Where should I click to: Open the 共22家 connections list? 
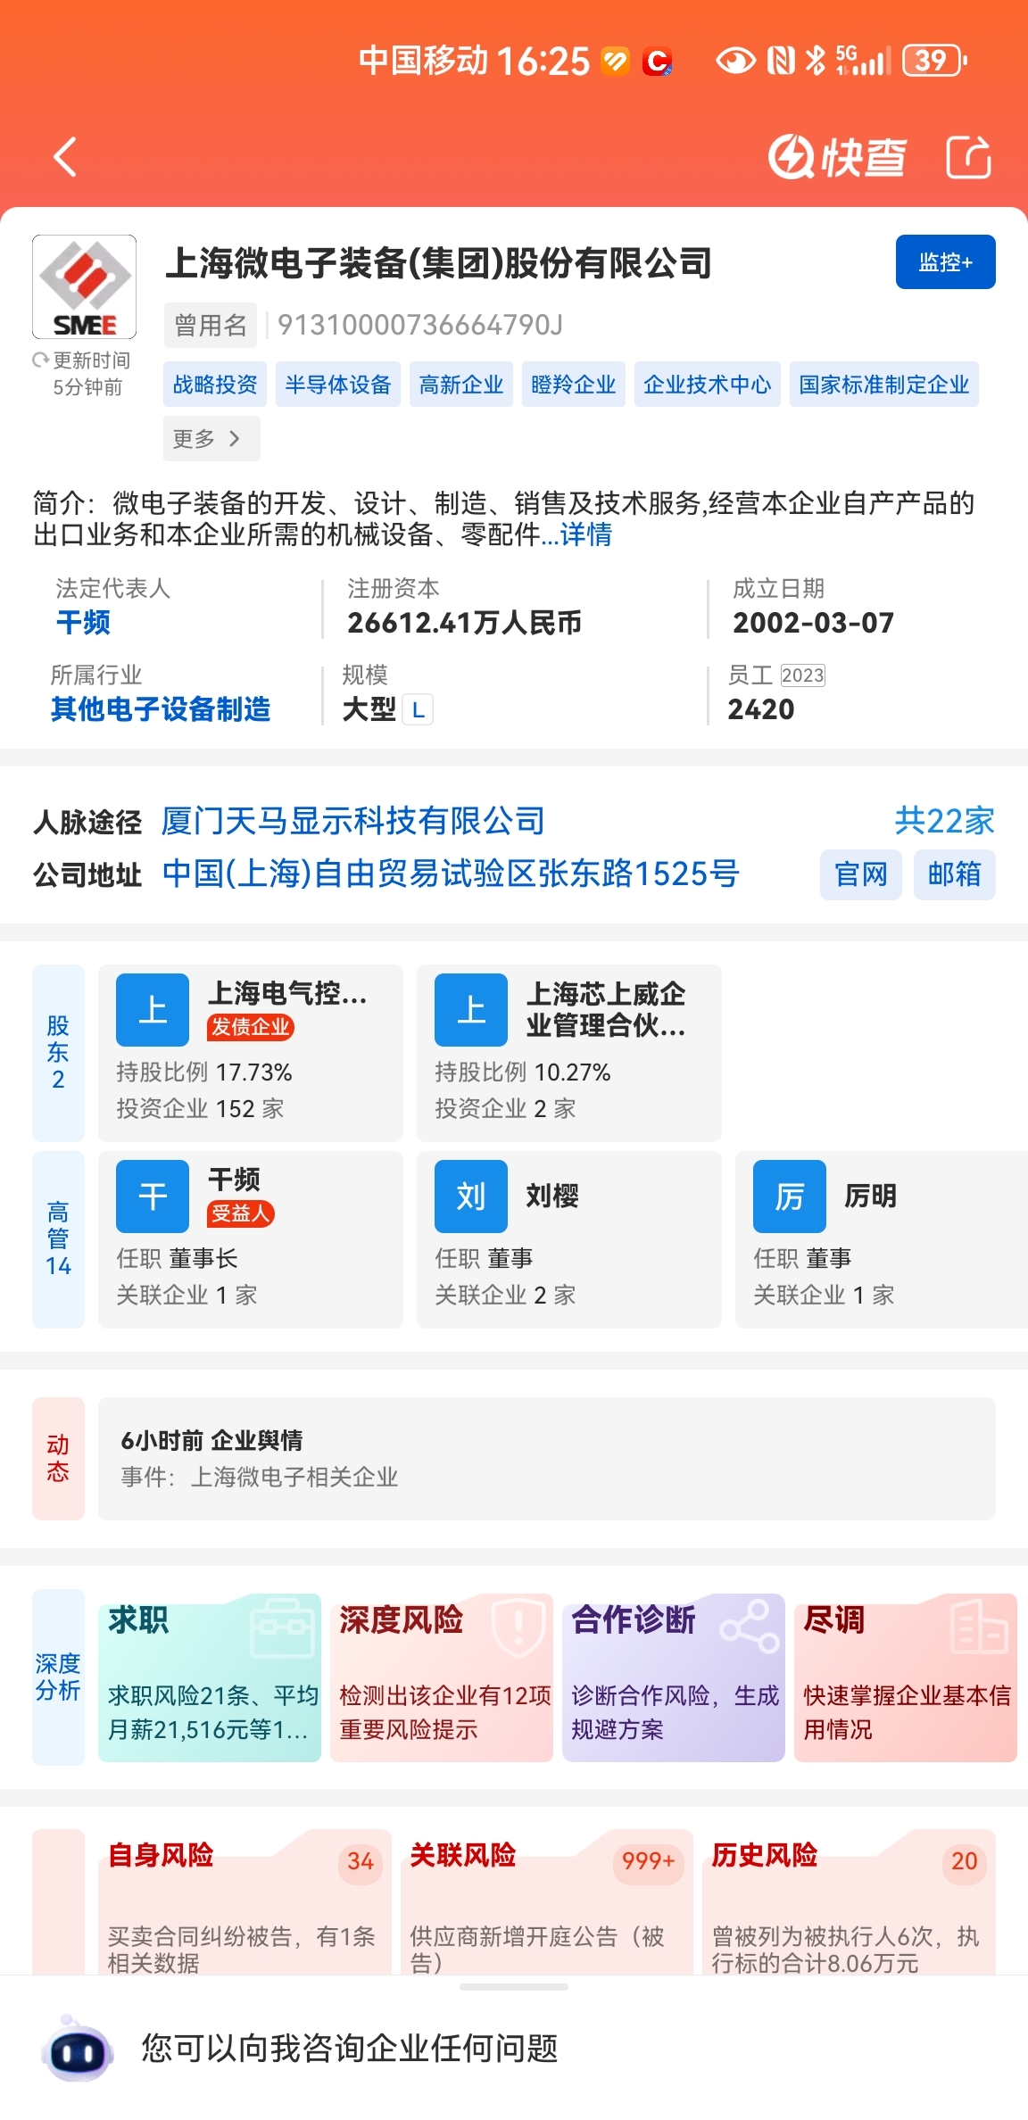click(944, 821)
